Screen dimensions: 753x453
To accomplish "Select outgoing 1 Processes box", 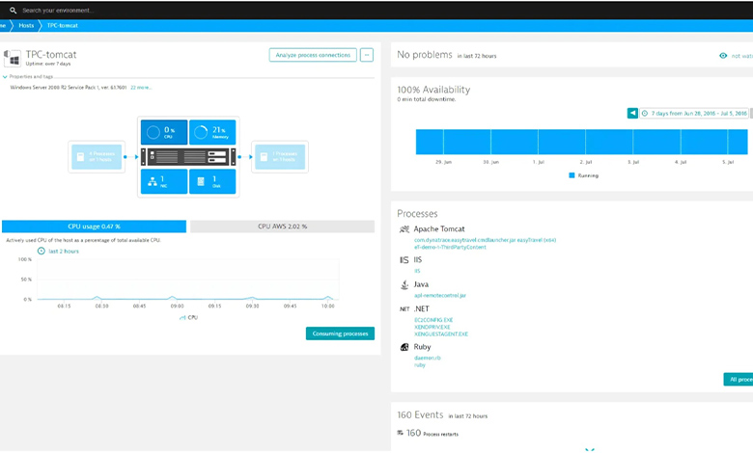I will pyautogui.click(x=280, y=157).
